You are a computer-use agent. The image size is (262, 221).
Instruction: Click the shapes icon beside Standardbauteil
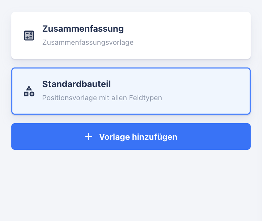pos(29,91)
